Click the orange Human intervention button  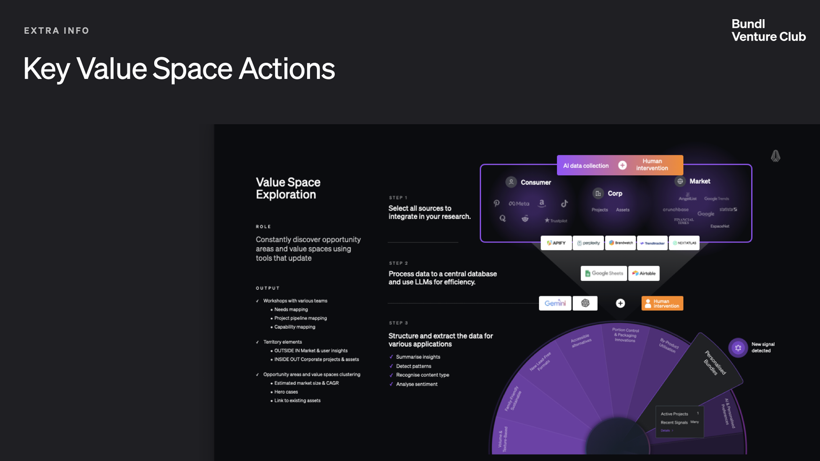coord(662,303)
